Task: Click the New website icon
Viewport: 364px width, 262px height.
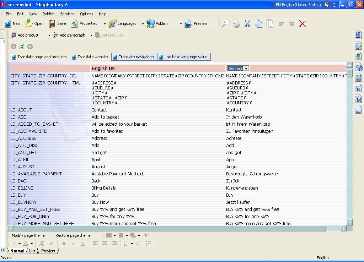Action: (x=8, y=24)
